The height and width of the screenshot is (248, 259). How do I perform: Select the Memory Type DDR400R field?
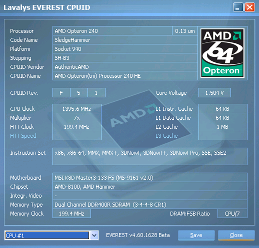point(150,205)
